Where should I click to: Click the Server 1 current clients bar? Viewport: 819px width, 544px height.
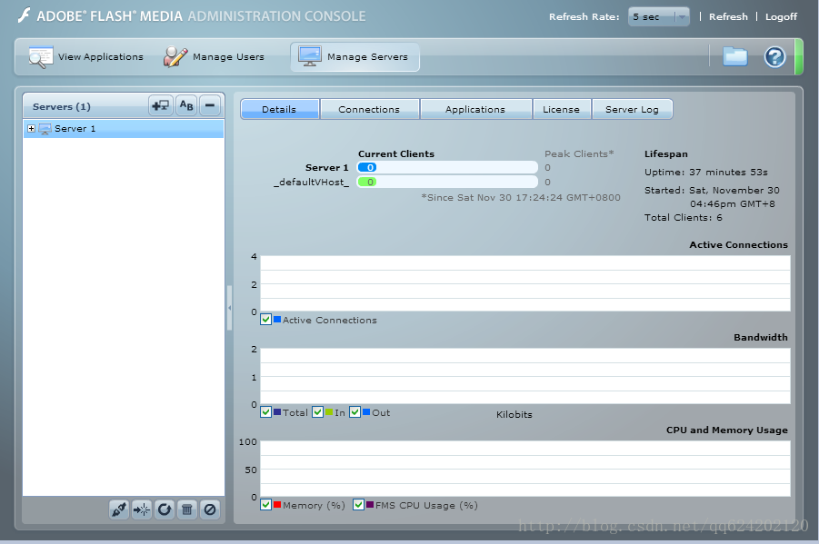coord(447,168)
